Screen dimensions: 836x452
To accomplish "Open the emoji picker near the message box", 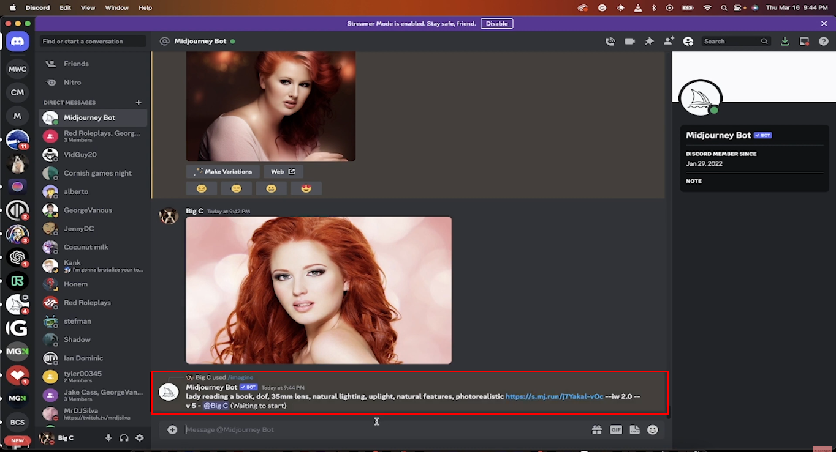I will pos(653,429).
